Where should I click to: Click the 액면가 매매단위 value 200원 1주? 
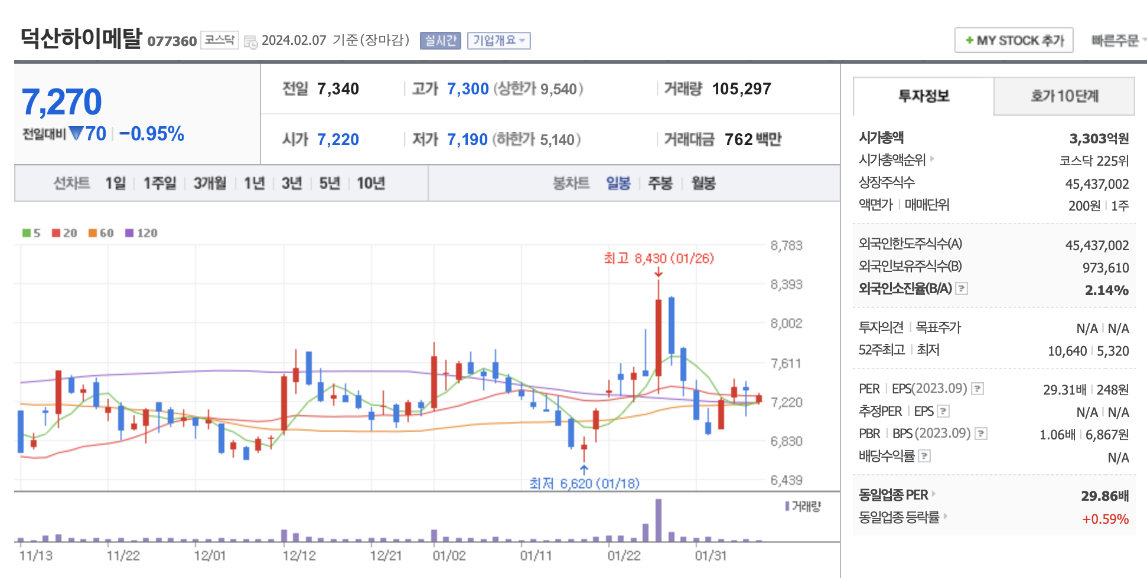[1099, 206]
